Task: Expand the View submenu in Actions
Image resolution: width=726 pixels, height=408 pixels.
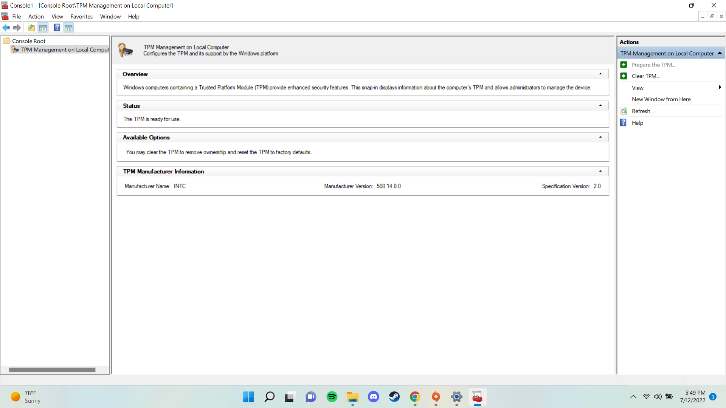Action: (x=719, y=88)
